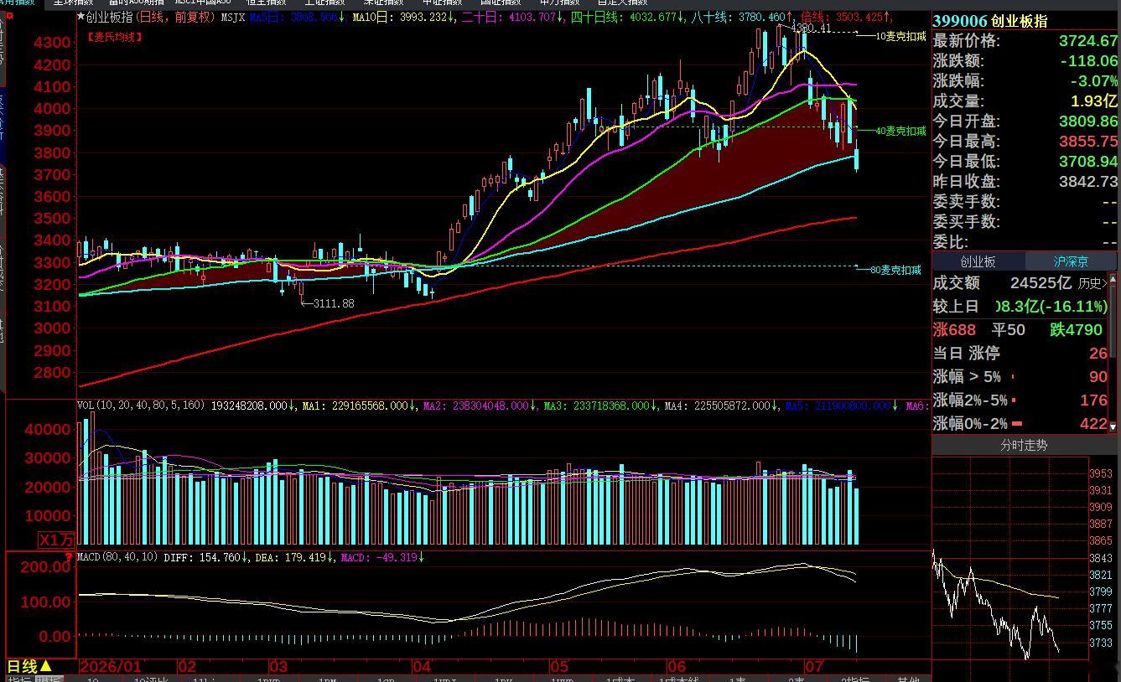Click the 2026/01 date axis label
The width and height of the screenshot is (1121, 682).
point(111,667)
